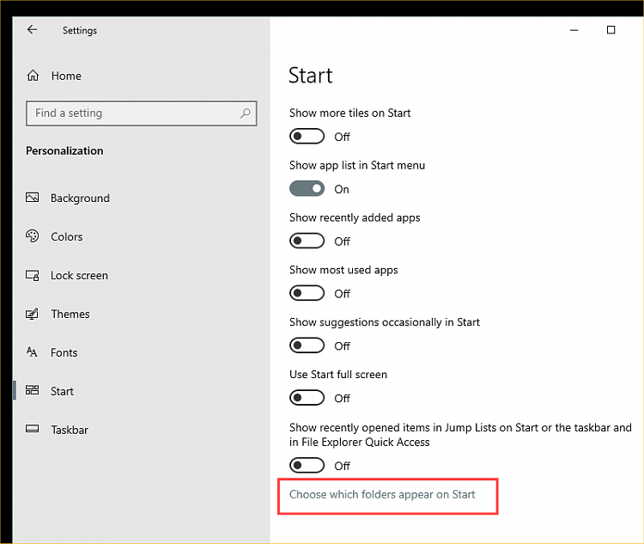Click the search magnifier icon

(246, 113)
